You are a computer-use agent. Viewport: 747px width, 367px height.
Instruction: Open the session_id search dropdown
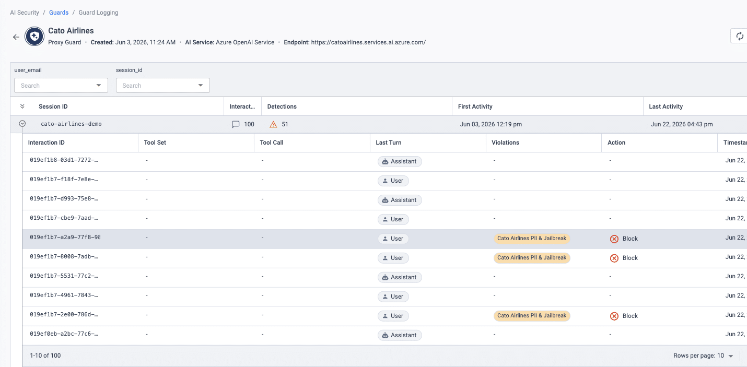pos(163,86)
